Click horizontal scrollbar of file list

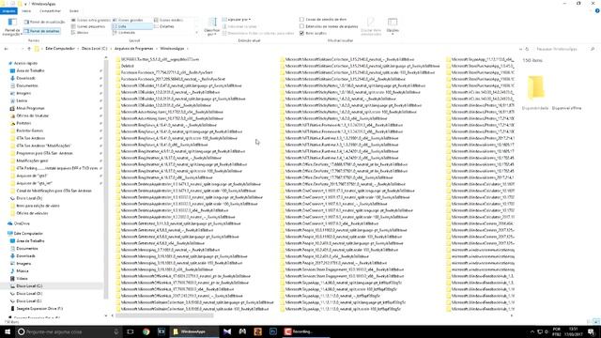(165, 315)
